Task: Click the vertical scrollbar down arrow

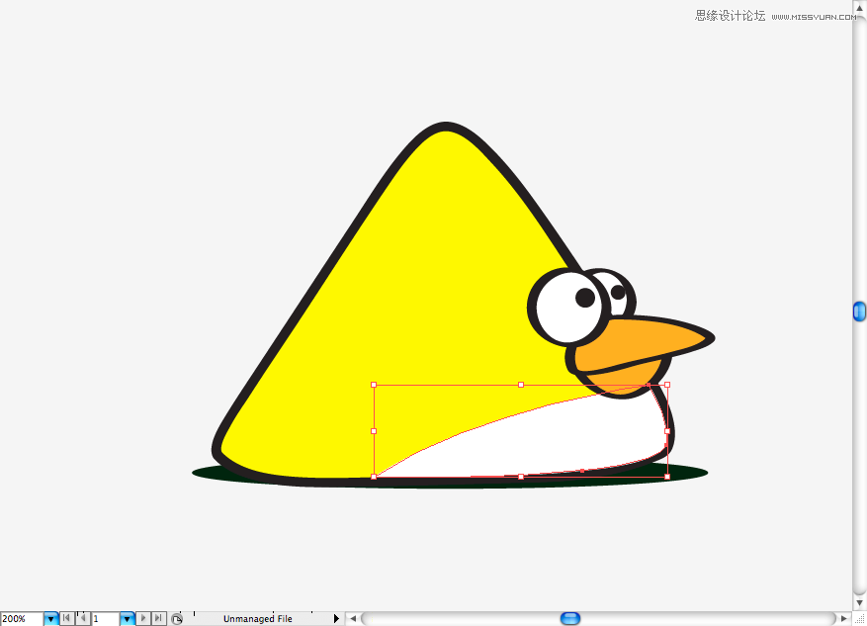Action: click(x=859, y=603)
